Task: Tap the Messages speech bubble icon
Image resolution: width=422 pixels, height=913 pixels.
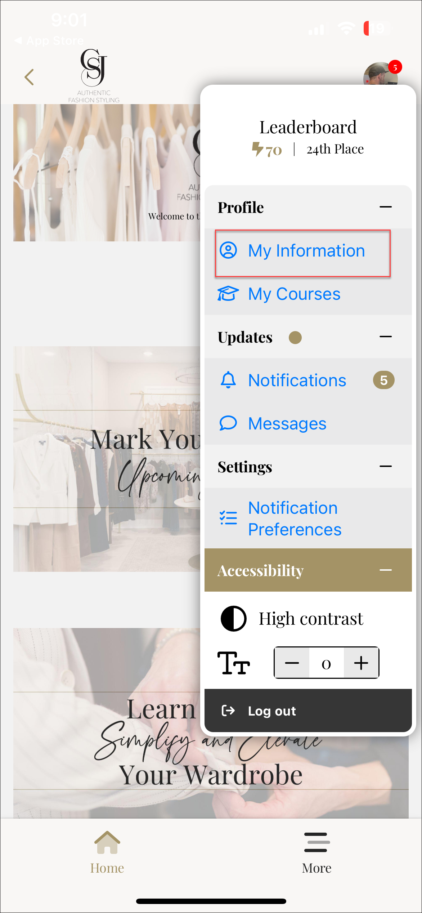Action: tap(228, 423)
